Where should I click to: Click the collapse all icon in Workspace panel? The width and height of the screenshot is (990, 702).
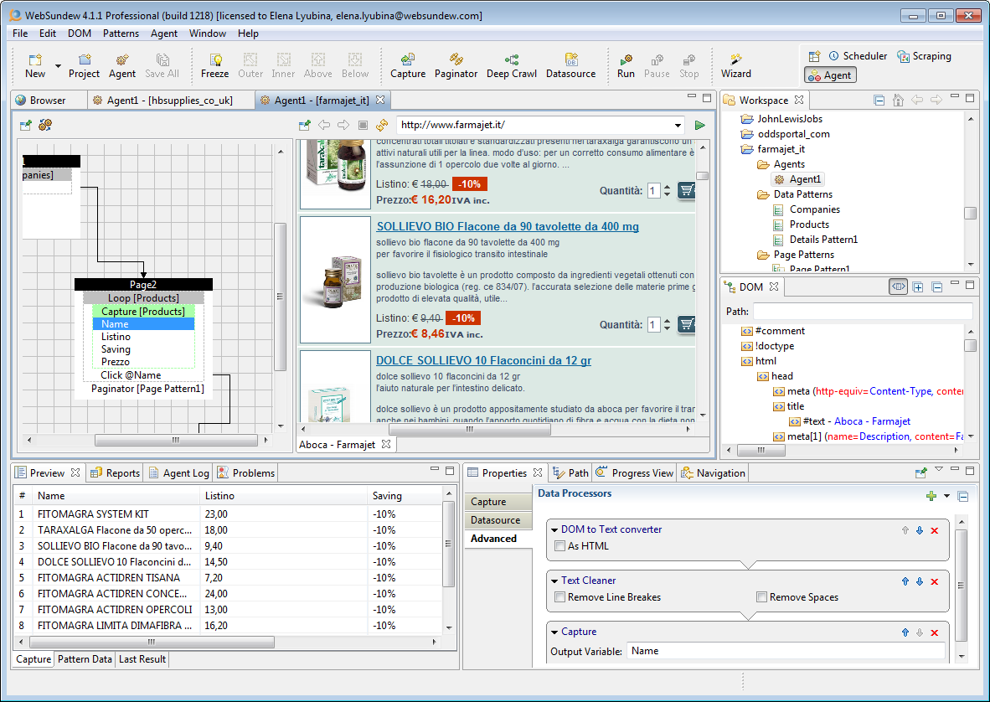tap(879, 100)
